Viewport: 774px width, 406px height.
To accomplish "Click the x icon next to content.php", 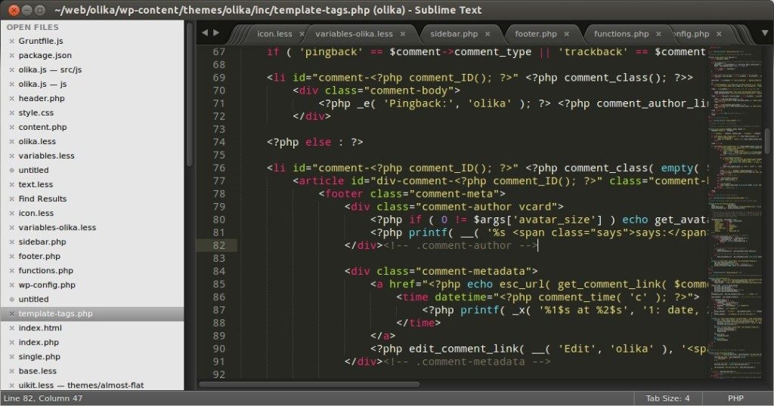I will click(12, 127).
